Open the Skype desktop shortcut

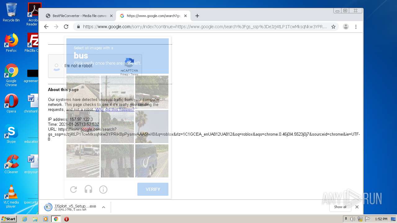11,134
